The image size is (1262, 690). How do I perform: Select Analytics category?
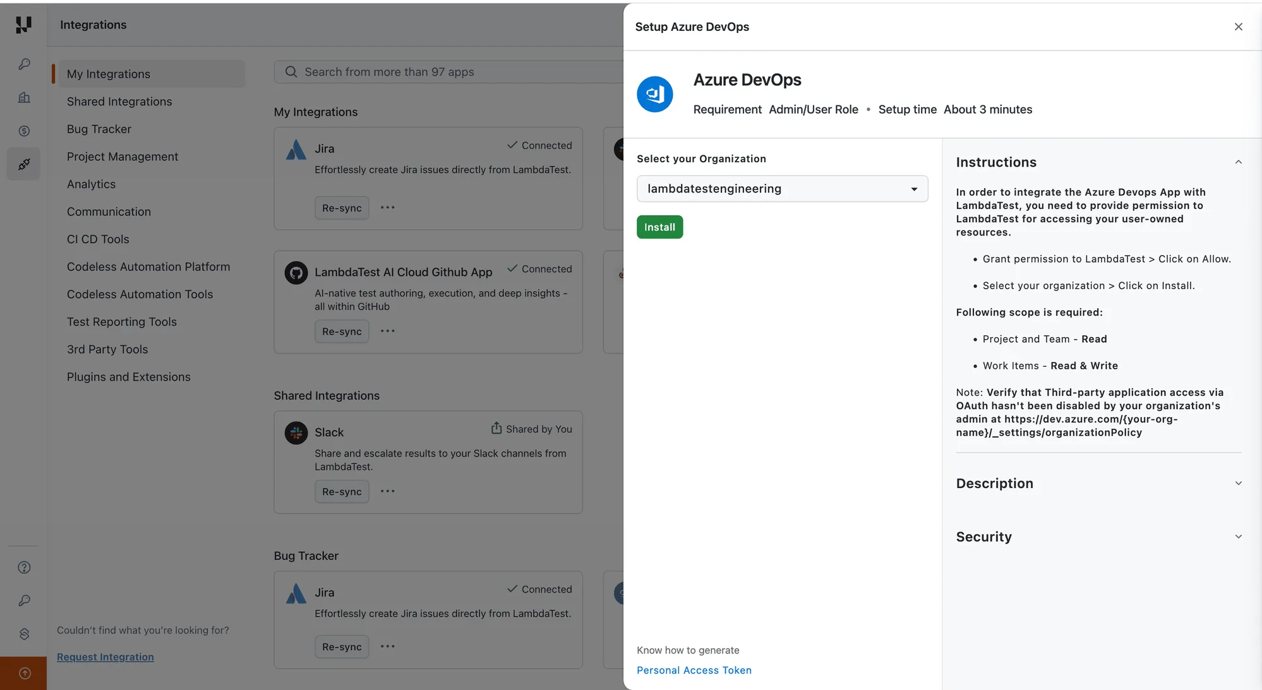click(x=92, y=184)
